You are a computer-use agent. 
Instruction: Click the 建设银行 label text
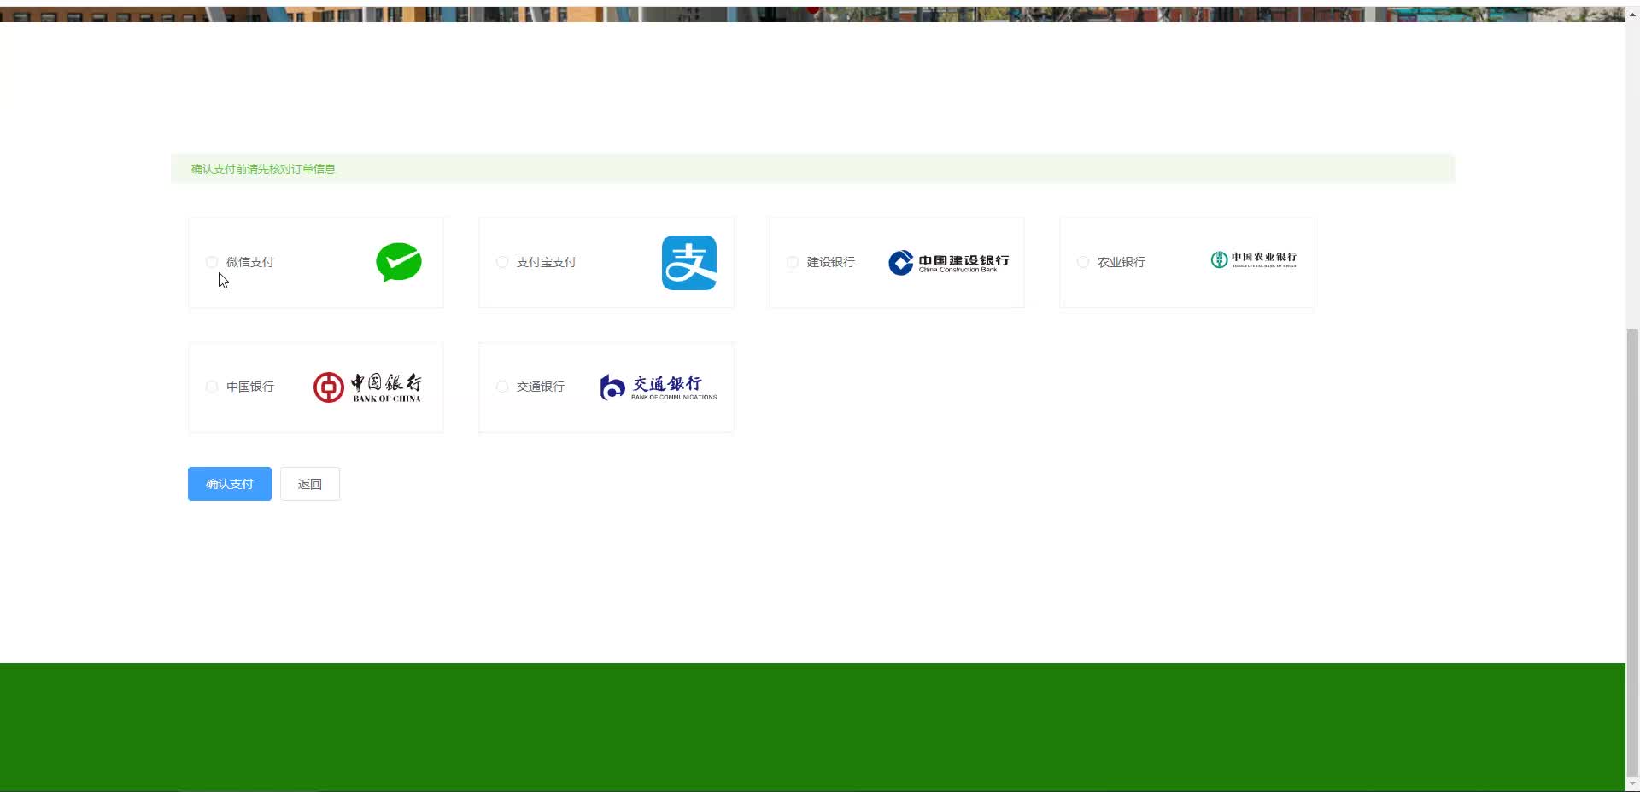[x=831, y=262]
